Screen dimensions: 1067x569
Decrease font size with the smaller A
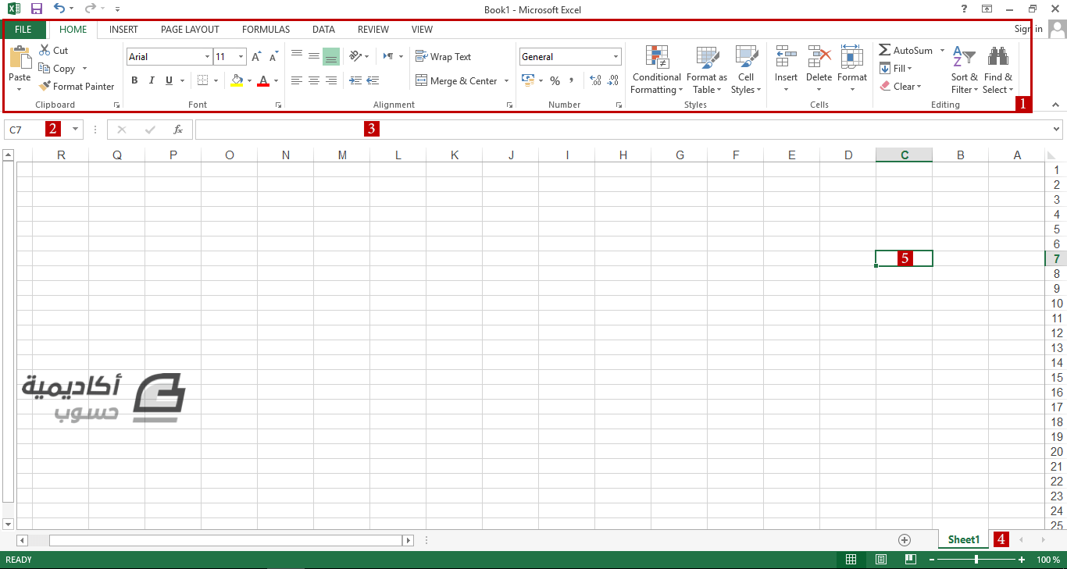(274, 57)
